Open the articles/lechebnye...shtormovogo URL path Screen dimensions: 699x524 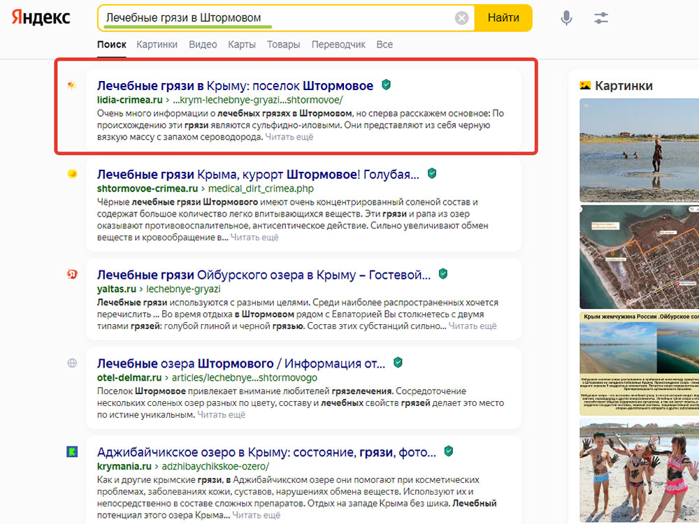(x=244, y=377)
